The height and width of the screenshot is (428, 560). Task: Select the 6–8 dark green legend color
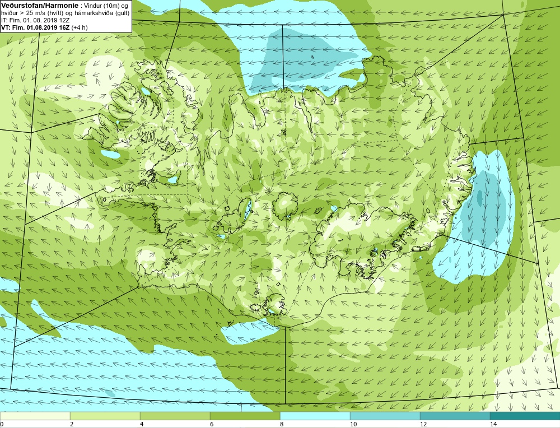point(245,416)
